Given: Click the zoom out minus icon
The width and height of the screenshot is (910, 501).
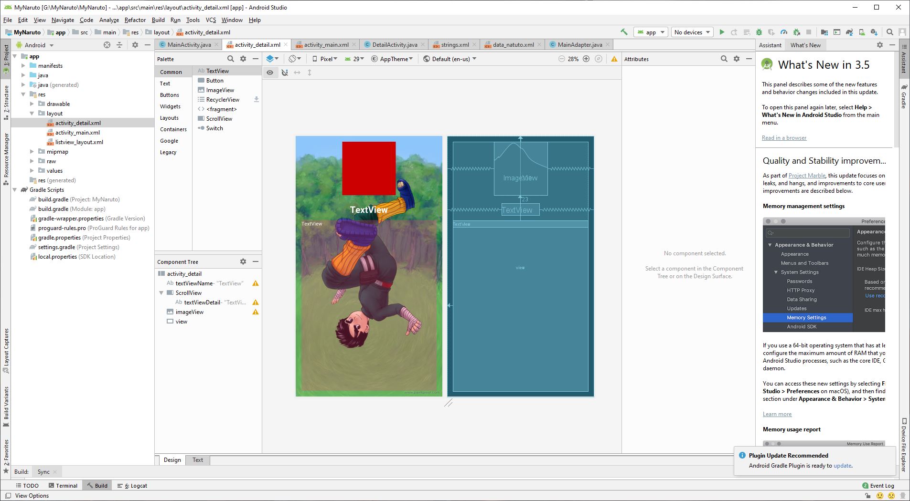Looking at the screenshot, I should pos(561,59).
